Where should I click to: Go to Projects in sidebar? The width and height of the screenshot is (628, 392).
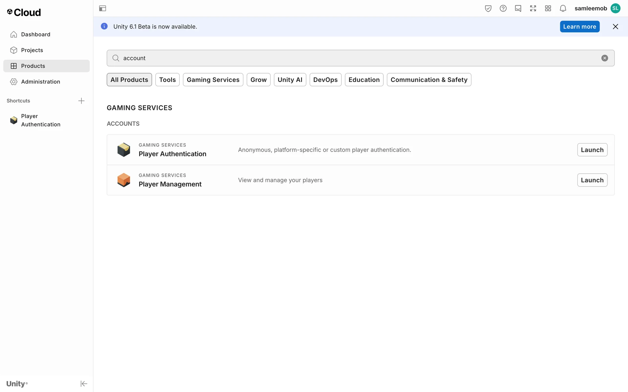point(32,50)
